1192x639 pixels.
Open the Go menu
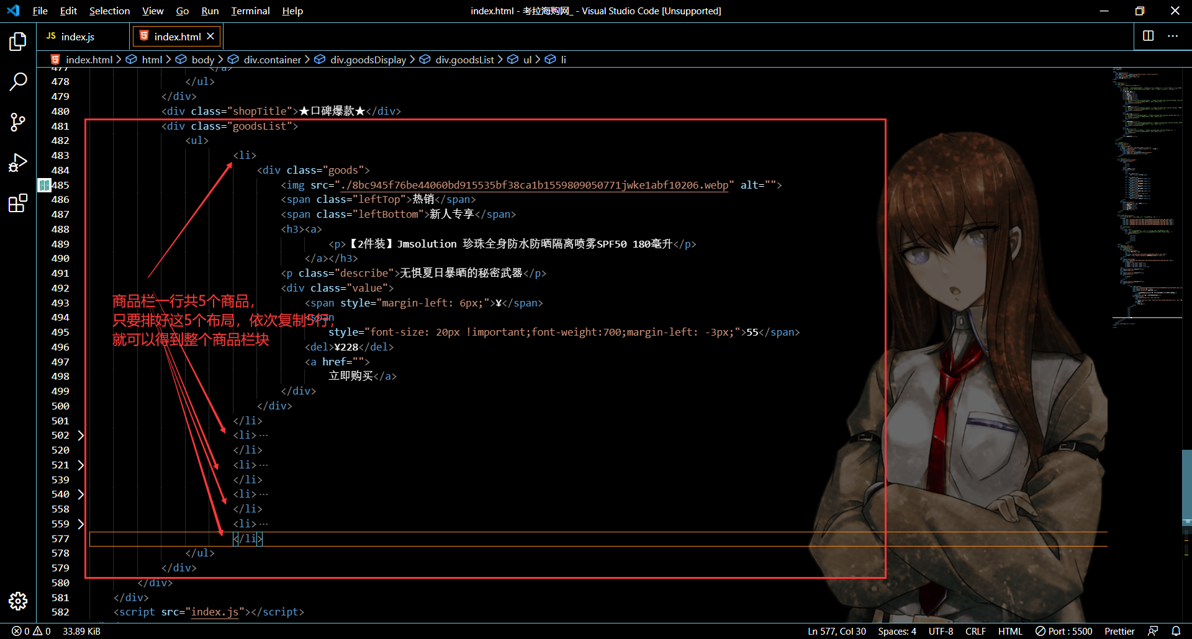coord(183,11)
